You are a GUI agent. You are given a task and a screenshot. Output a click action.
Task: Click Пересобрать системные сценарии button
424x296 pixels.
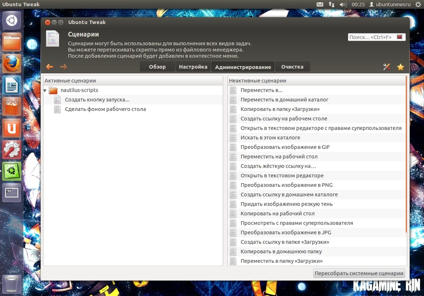click(x=359, y=273)
